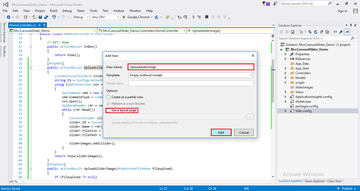Click the browser Refresh icon in toolbar

[157, 17]
